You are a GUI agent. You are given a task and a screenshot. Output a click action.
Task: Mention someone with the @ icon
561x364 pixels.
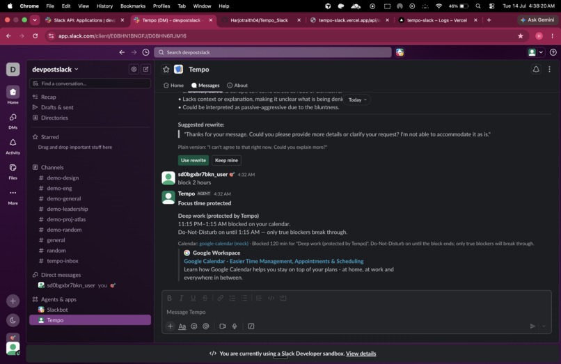point(206,326)
